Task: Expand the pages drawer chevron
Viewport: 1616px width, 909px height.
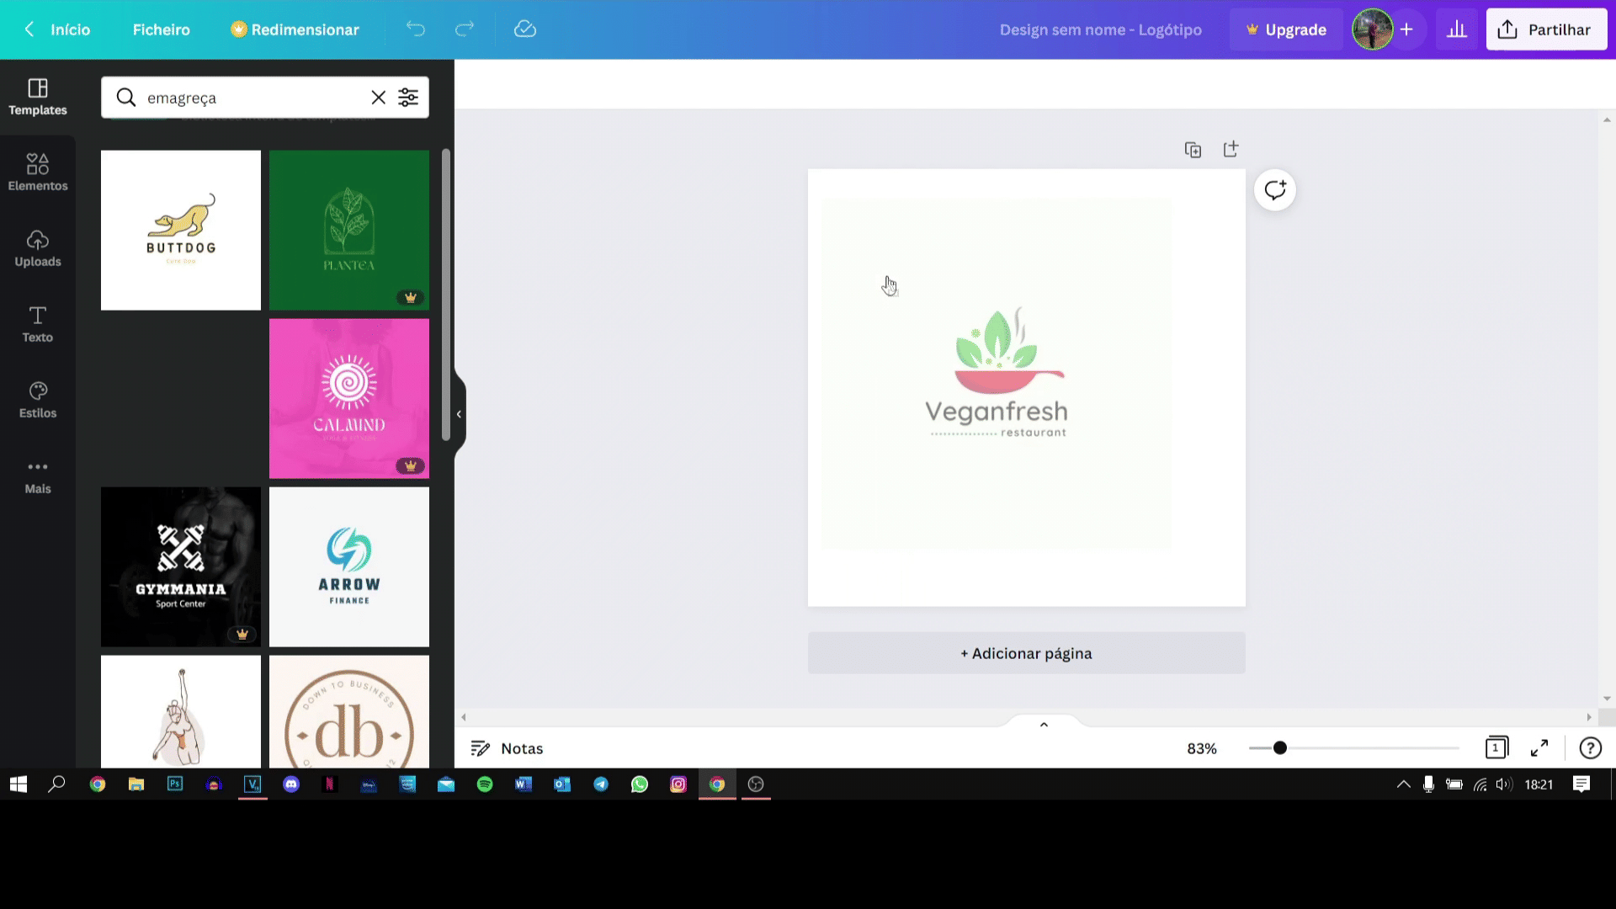Action: pyautogui.click(x=1044, y=725)
